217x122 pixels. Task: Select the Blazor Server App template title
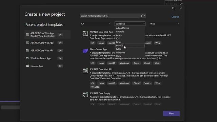(98, 49)
